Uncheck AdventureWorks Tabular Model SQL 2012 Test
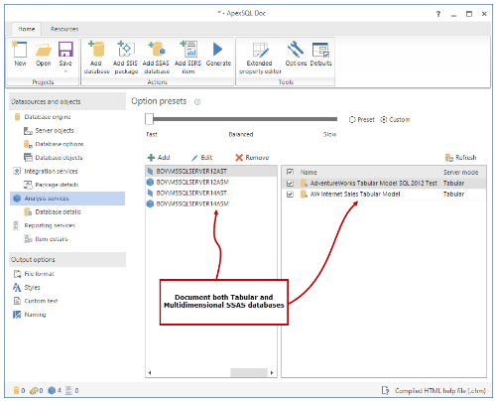This screenshot has height=401, width=495. tap(290, 184)
